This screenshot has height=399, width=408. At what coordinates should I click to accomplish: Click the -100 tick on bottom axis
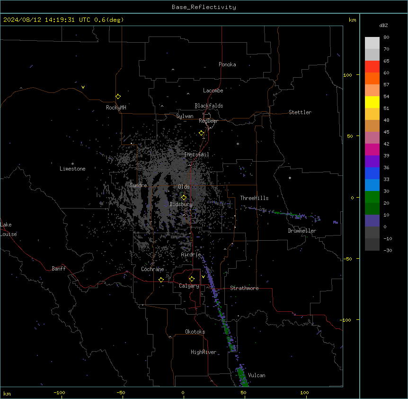click(x=59, y=392)
